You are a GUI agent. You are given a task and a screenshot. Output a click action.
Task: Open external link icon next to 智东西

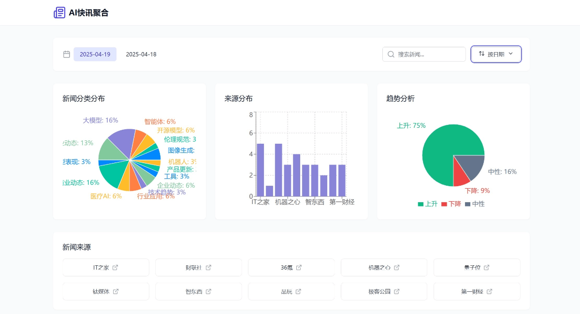click(x=208, y=291)
